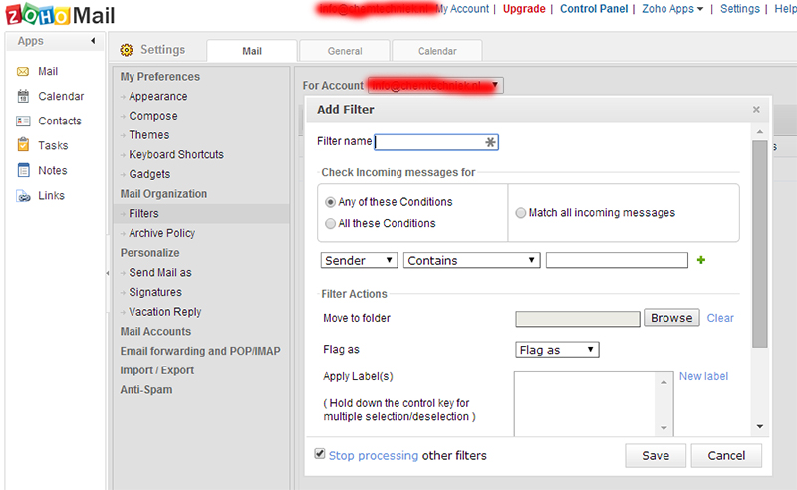Image resolution: width=797 pixels, height=490 pixels.
Task: Open the Contains operator dropdown
Action: [x=472, y=261]
